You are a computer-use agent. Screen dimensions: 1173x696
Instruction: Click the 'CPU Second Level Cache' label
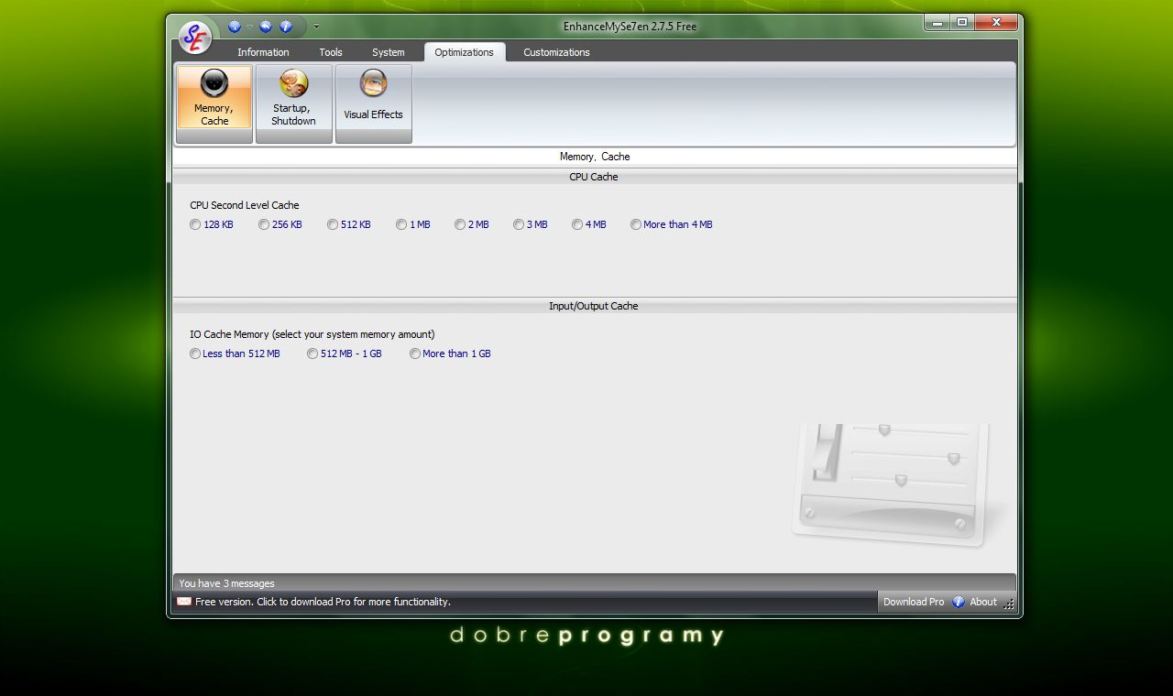pyautogui.click(x=245, y=205)
